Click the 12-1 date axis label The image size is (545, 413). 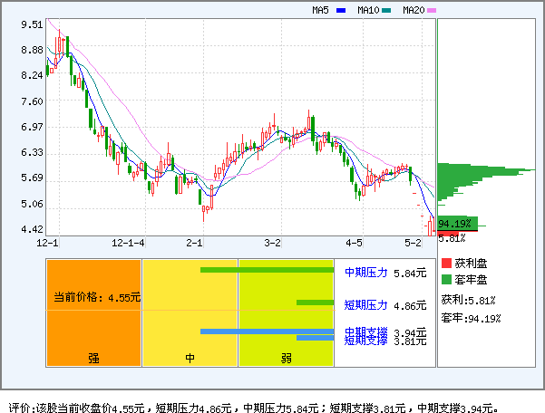click(x=48, y=243)
